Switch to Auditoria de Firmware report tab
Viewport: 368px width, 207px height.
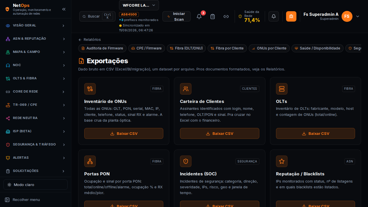tap(102, 48)
